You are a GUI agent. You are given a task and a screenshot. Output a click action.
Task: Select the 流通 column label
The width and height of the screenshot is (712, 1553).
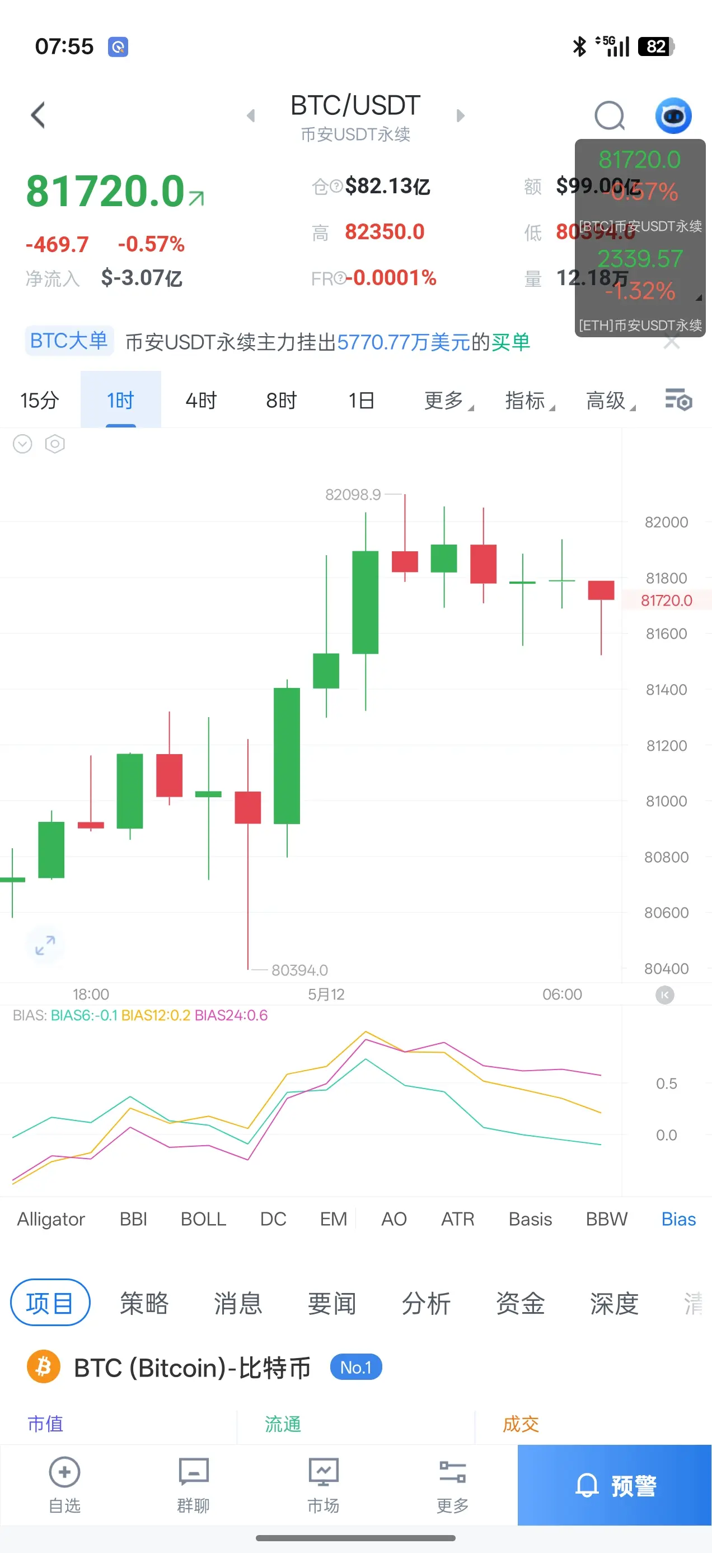[x=283, y=1424]
